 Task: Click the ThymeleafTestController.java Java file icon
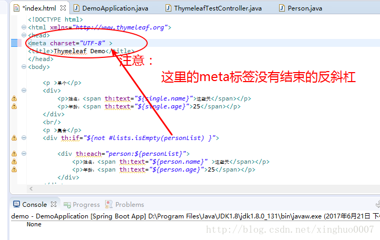tap(168, 8)
